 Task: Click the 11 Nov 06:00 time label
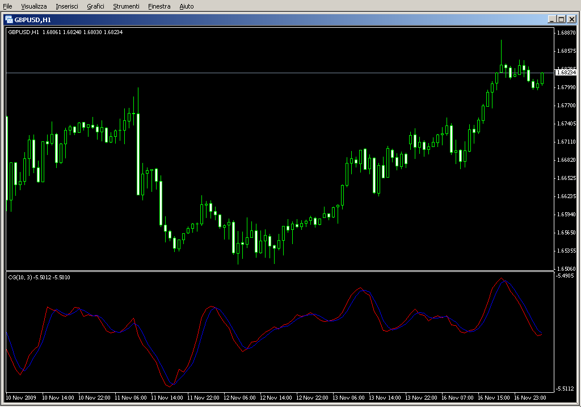pos(130,398)
